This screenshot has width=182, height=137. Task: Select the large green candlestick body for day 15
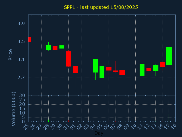point(169,56)
